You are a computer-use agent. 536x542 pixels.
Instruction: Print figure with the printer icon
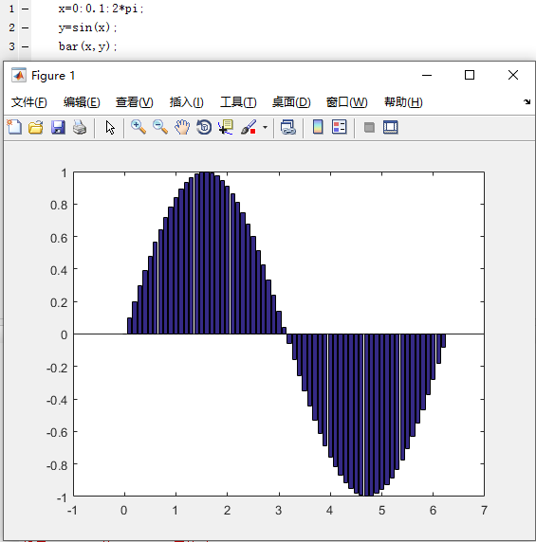(80, 127)
